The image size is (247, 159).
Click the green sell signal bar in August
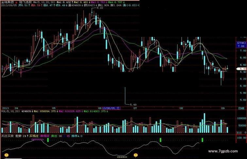(x=203, y=140)
